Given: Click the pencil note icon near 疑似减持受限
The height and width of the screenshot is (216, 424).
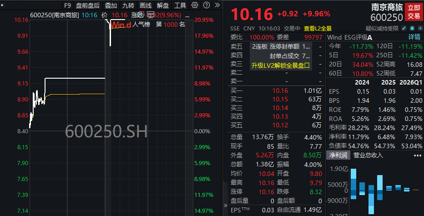Looking at the screenshot, I should point(404,28).
